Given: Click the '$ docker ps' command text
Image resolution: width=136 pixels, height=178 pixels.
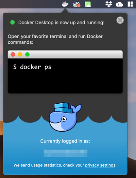Looking at the screenshot, I should click(x=32, y=67).
